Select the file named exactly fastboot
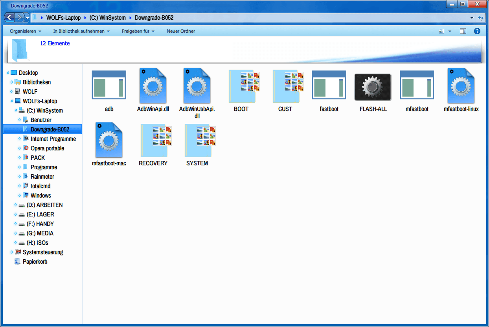This screenshot has width=489, height=327. 329,91
